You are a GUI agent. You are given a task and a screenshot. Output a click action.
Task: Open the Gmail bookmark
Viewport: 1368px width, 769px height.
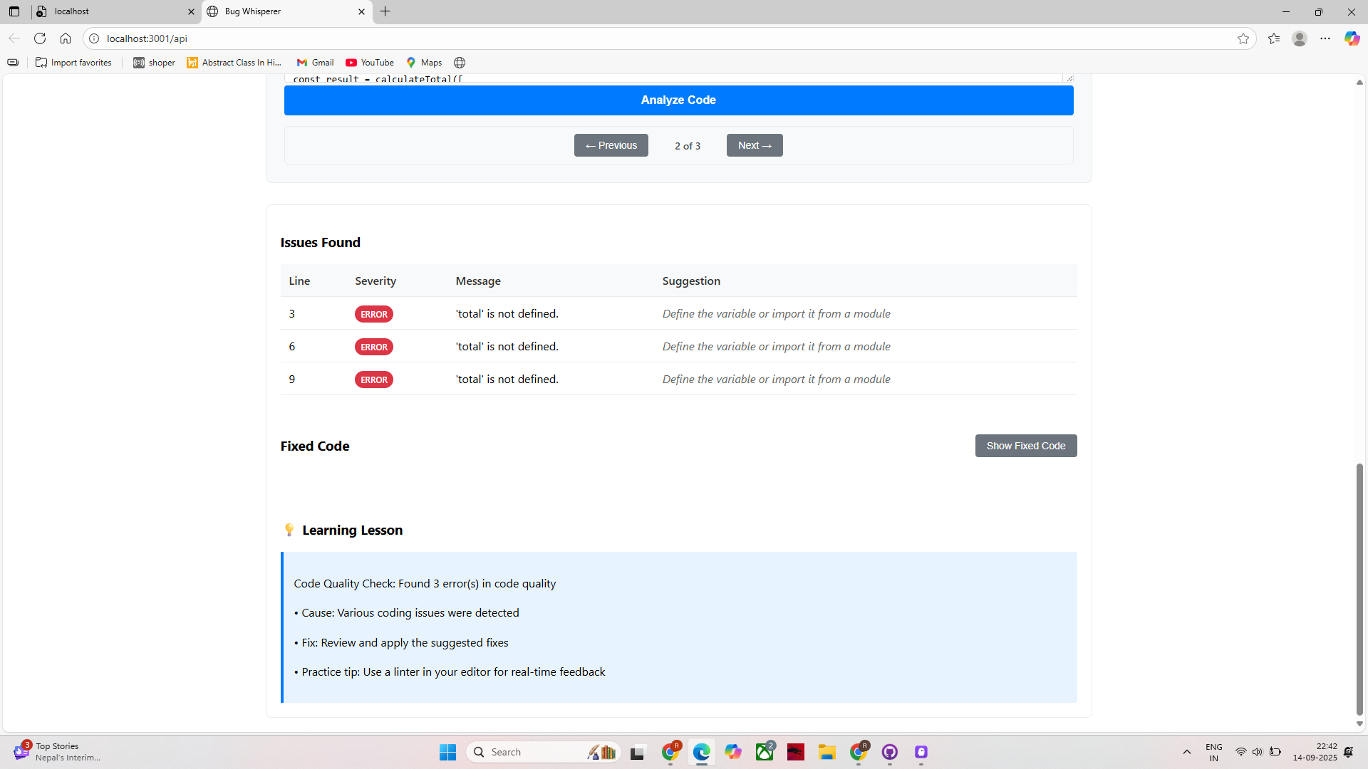pyautogui.click(x=315, y=63)
